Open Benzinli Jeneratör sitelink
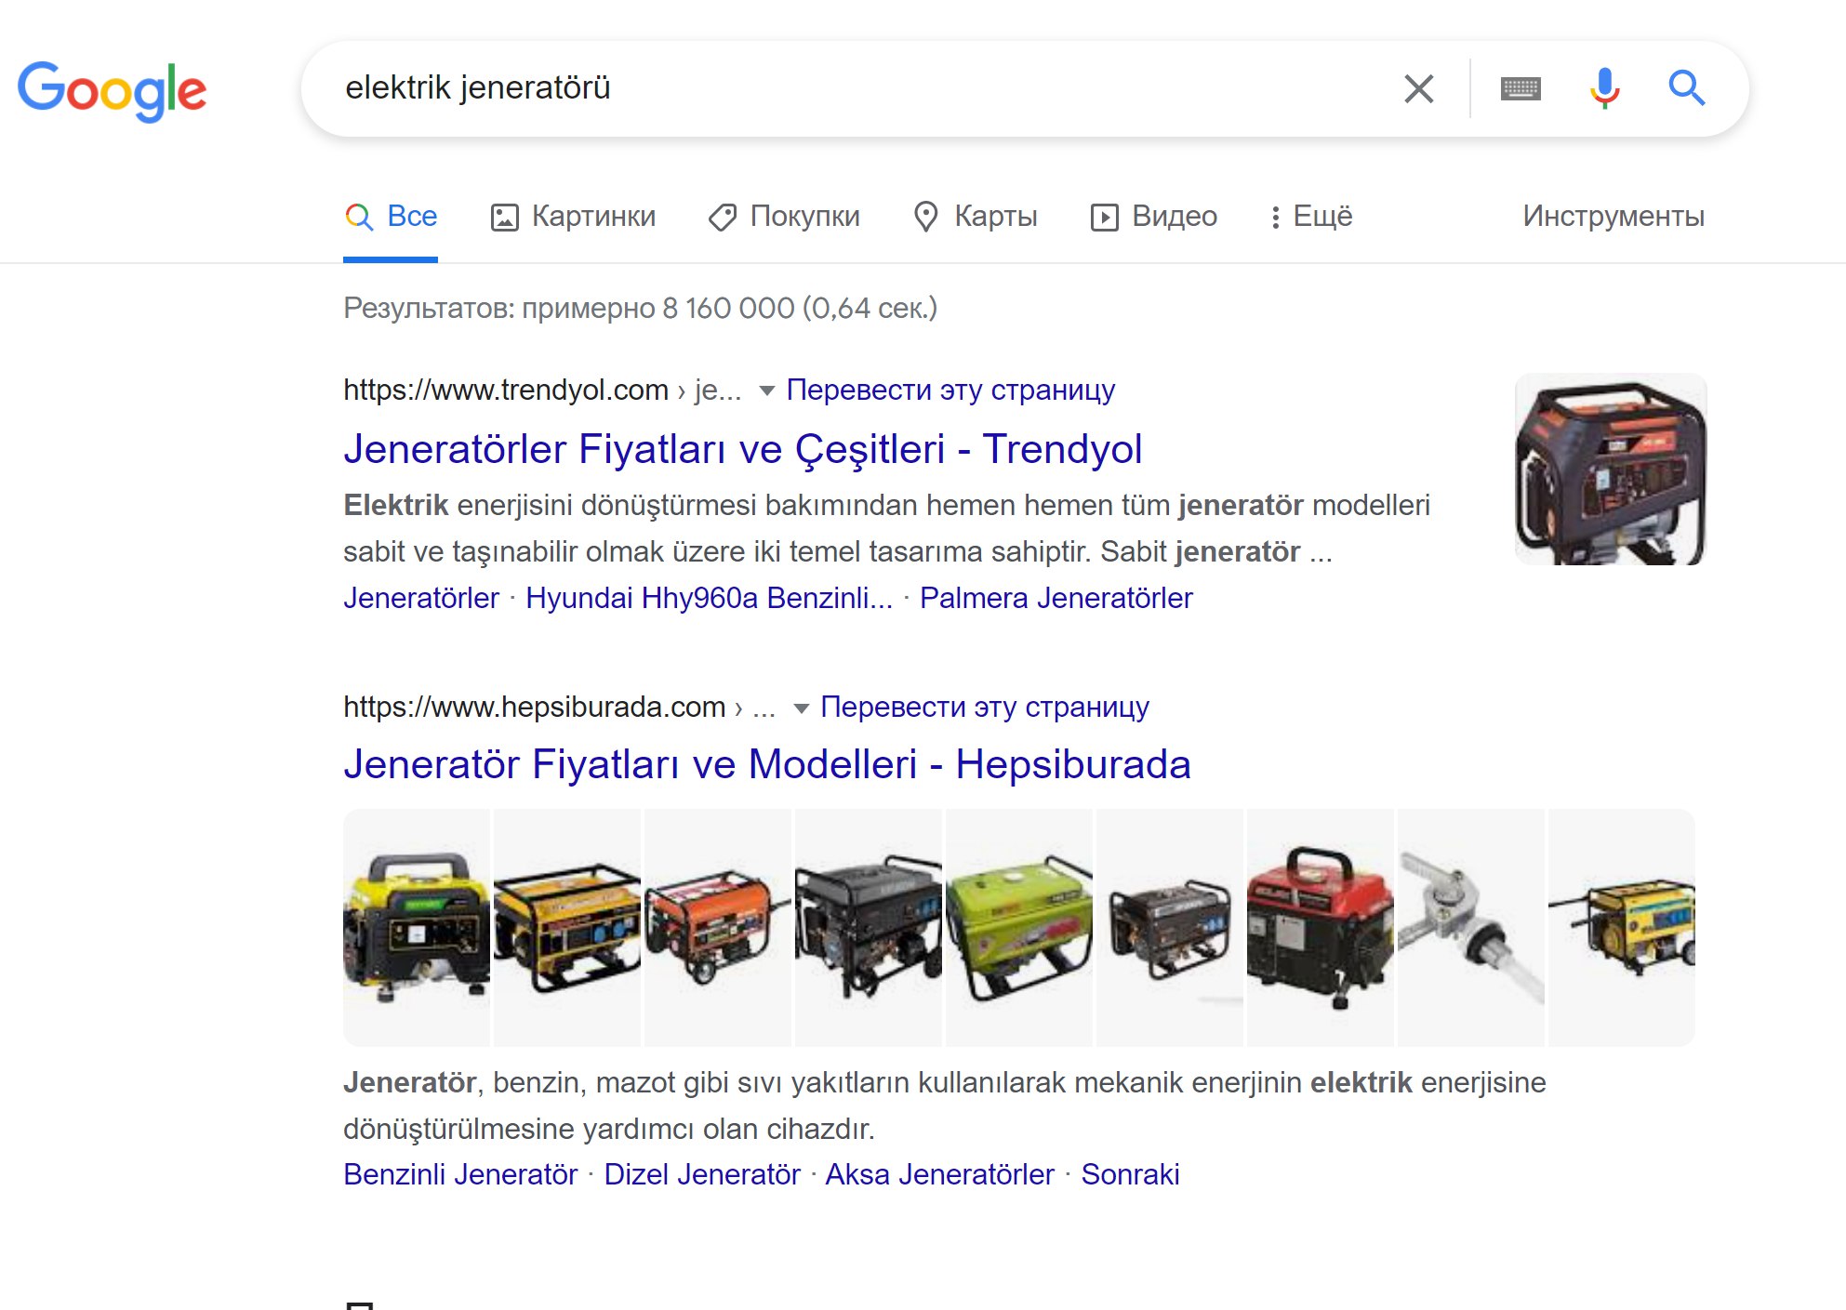The image size is (1846, 1310). tap(460, 1174)
